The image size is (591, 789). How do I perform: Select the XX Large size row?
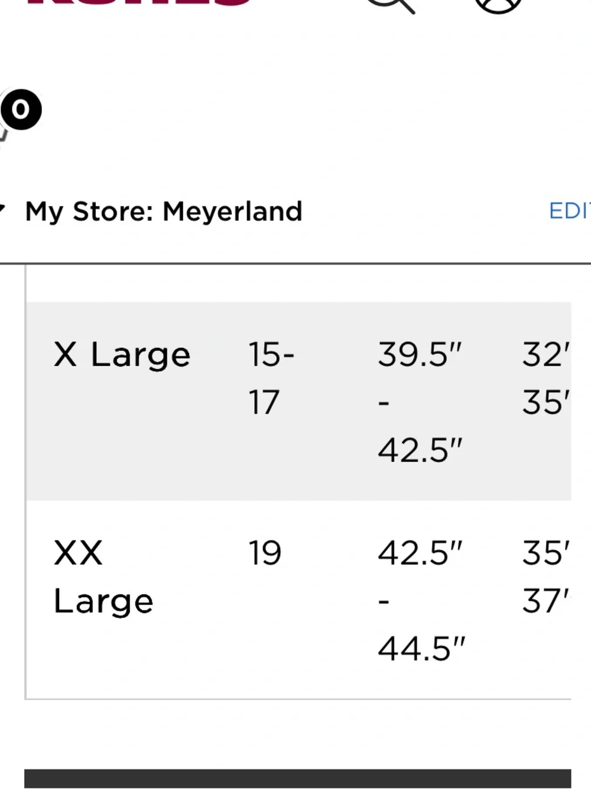298,600
